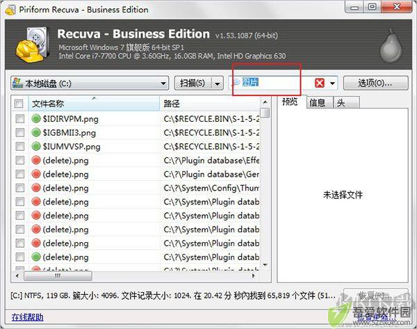The image size is (417, 329).
Task: Minimize the Recuva window
Action: pos(354,8)
